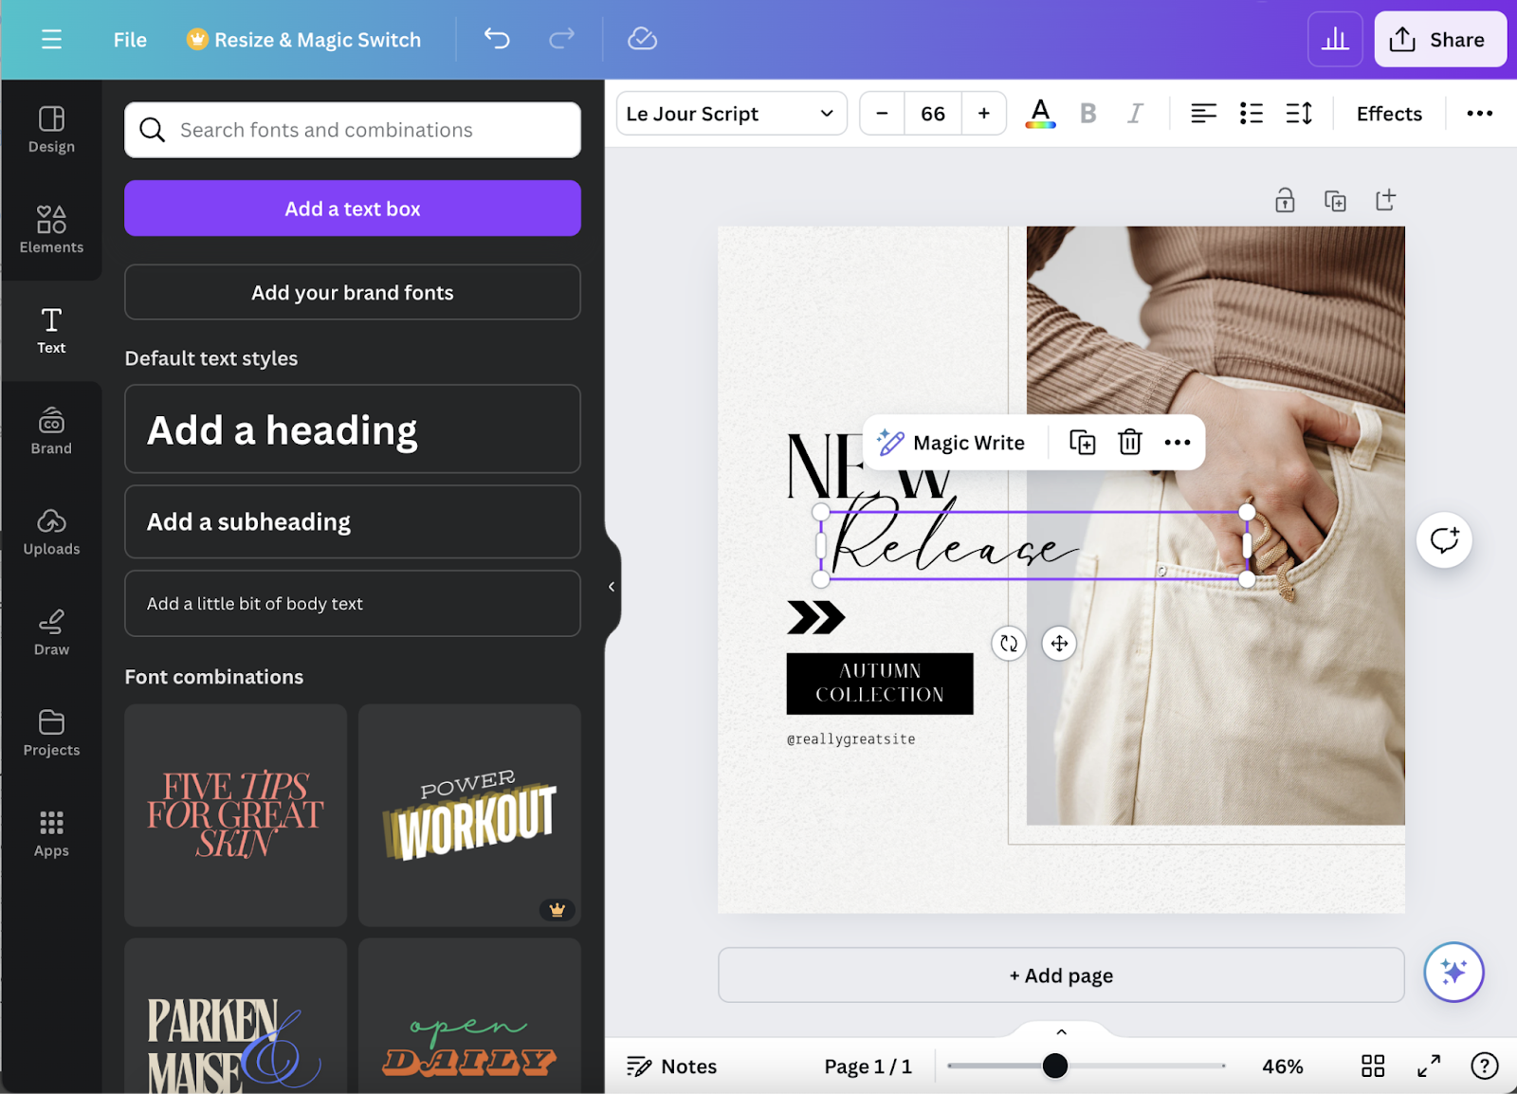Open the Canva Assistant sparkle button
The height and width of the screenshot is (1094, 1517).
(1453, 973)
